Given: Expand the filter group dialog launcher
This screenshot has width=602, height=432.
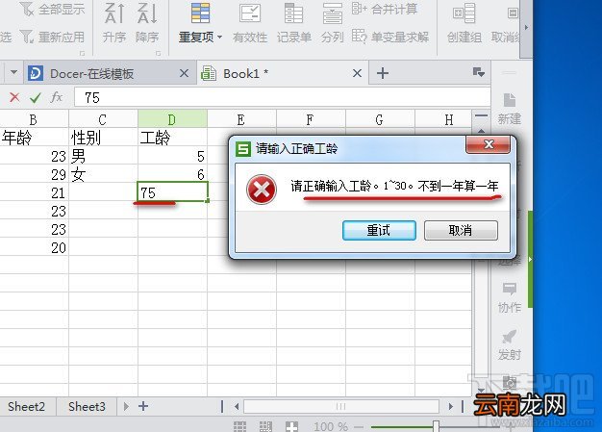Looking at the screenshot, I should [x=82, y=53].
